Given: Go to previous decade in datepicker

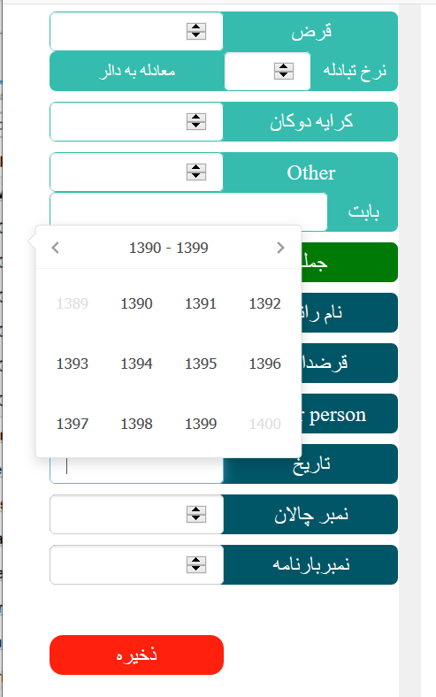Looking at the screenshot, I should click(x=55, y=248).
